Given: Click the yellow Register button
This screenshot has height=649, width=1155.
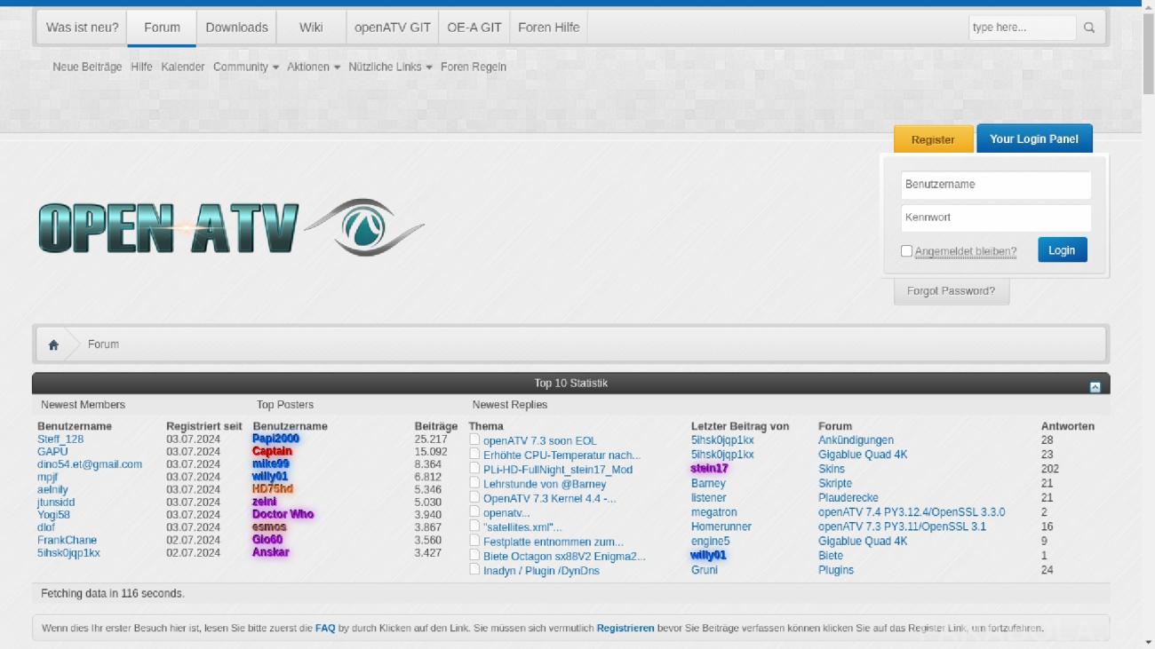Looking at the screenshot, I should pyautogui.click(x=933, y=139).
